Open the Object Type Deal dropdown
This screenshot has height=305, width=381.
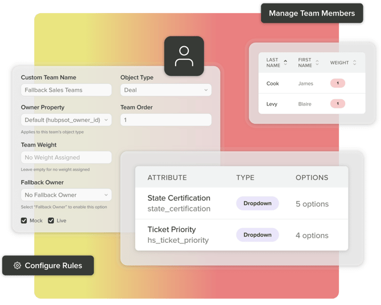[165, 90]
